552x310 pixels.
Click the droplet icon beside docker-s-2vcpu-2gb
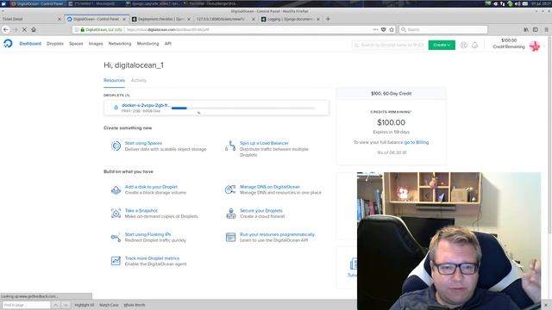[x=116, y=108]
